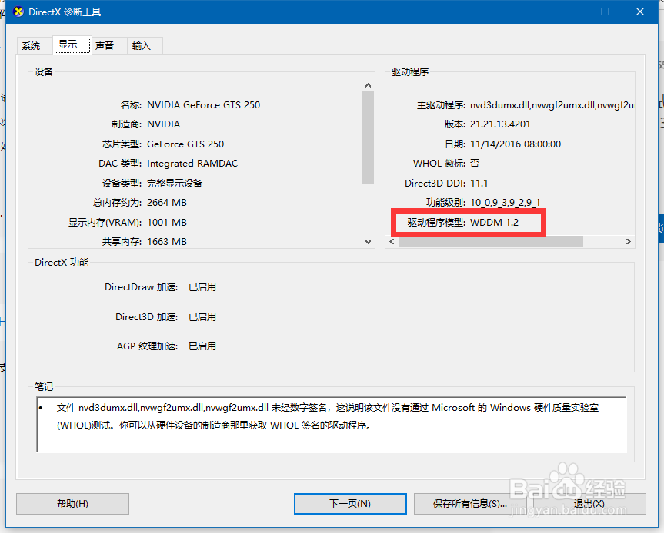Click the 下一页(N) button
The height and width of the screenshot is (533, 664).
pos(350,503)
